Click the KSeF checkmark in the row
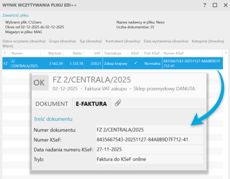 [135, 63]
